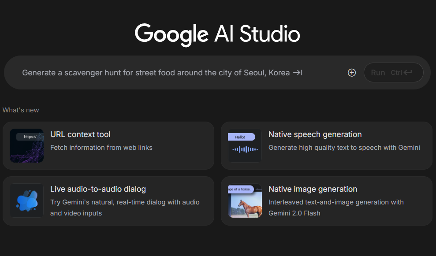
Task: Click "Interleaved text-and-image generation" description
Action: [x=336, y=208]
